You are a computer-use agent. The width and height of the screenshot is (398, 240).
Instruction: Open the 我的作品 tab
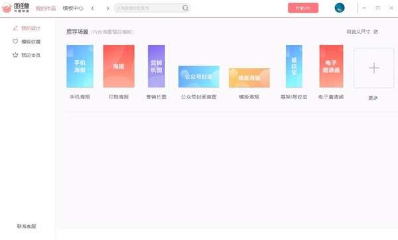pyautogui.click(x=46, y=9)
